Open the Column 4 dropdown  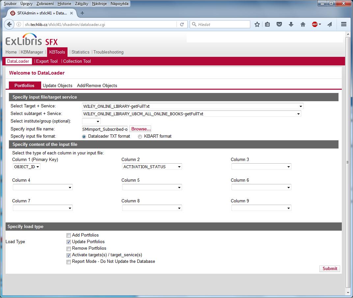coord(43,187)
